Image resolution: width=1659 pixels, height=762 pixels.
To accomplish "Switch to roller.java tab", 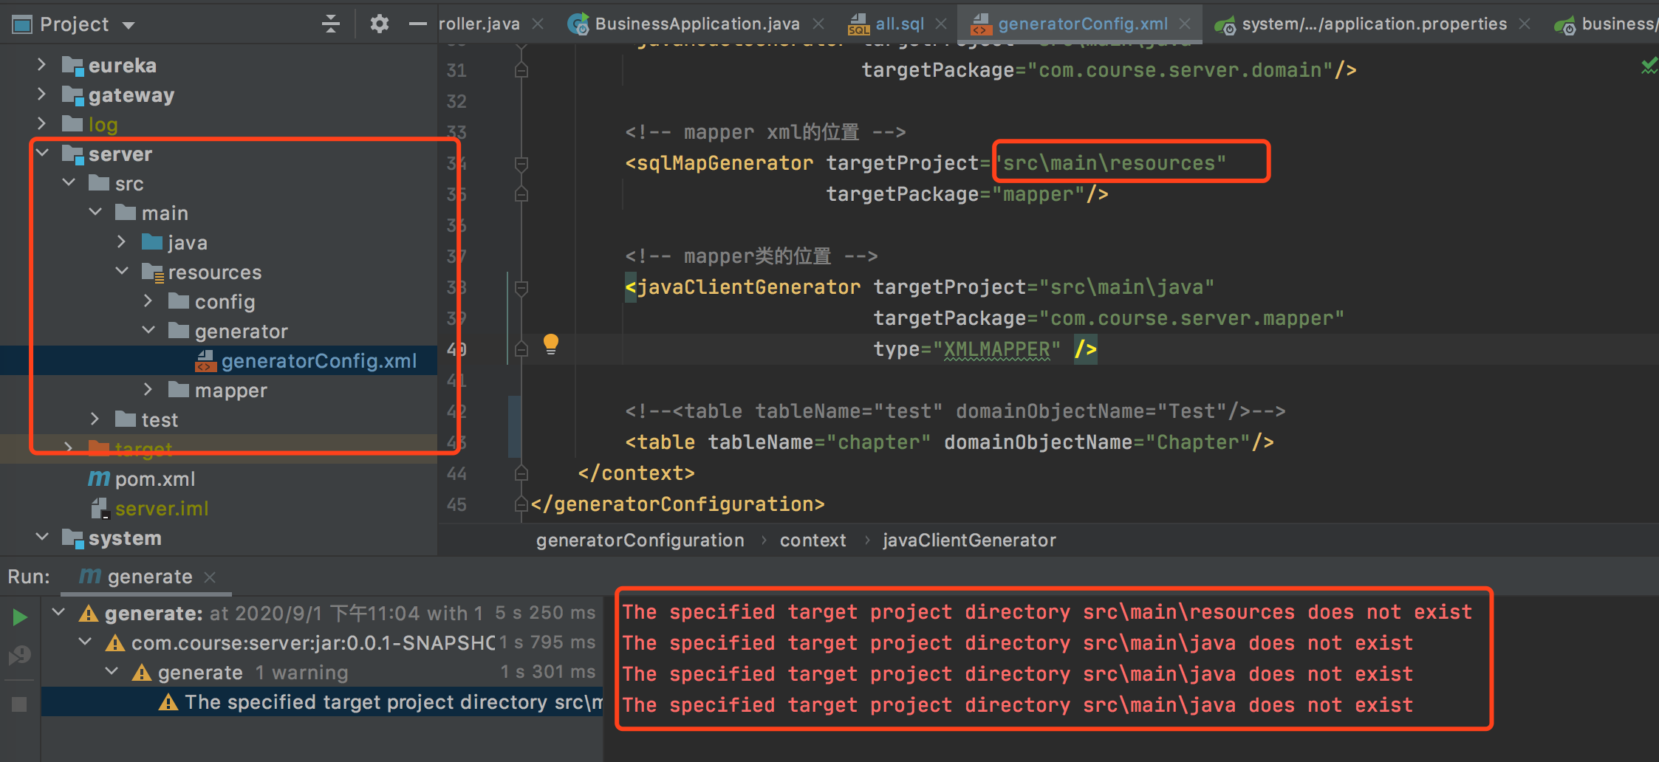I will (x=479, y=24).
